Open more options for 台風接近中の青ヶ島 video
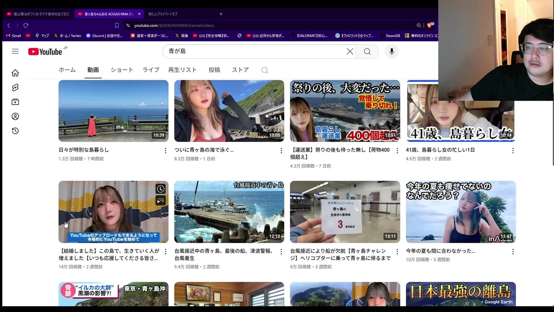The image size is (554, 312). 281,252
